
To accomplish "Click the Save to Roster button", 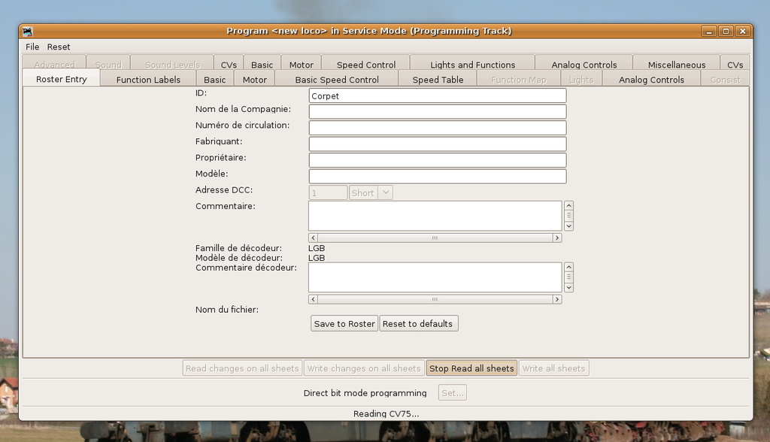I will 344,324.
